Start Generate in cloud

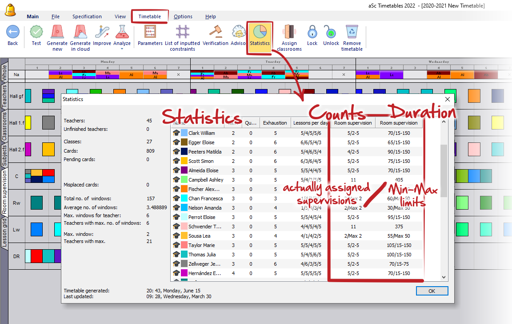[80, 32]
